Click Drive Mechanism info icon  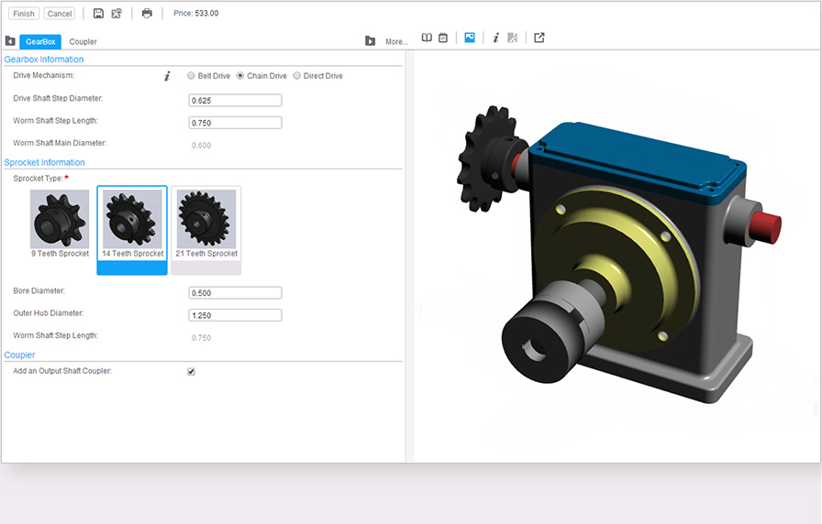(x=167, y=76)
